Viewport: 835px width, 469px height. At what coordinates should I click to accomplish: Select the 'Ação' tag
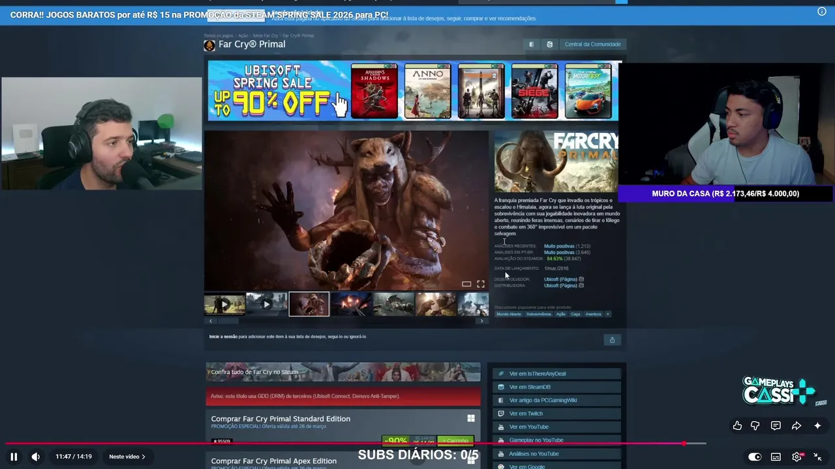tap(560, 314)
